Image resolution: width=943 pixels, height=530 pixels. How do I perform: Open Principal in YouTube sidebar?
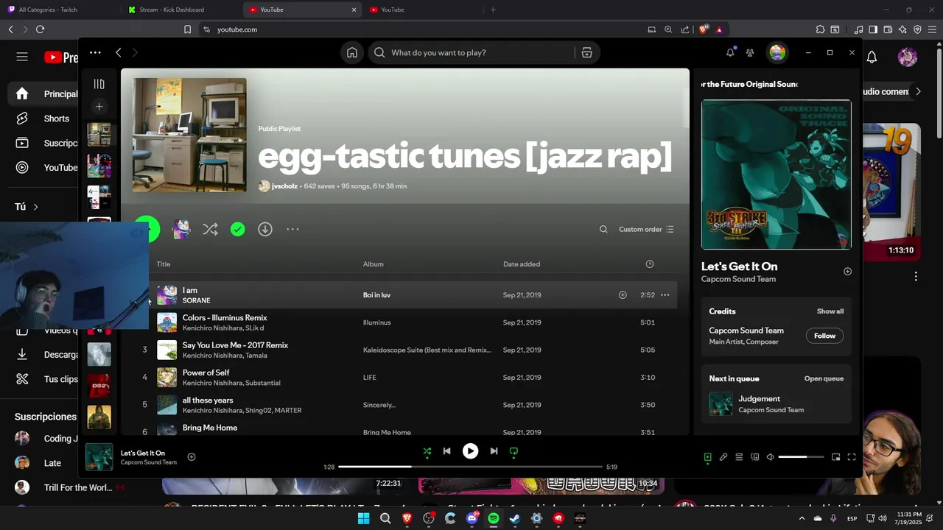pyautogui.click(x=43, y=93)
